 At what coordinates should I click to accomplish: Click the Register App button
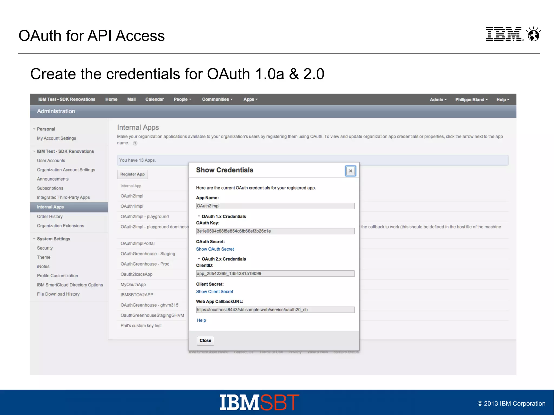(133, 174)
